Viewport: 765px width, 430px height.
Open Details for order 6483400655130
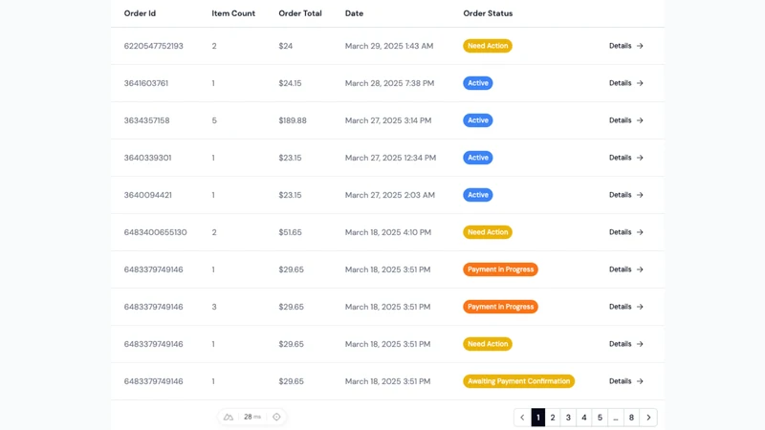(626, 232)
